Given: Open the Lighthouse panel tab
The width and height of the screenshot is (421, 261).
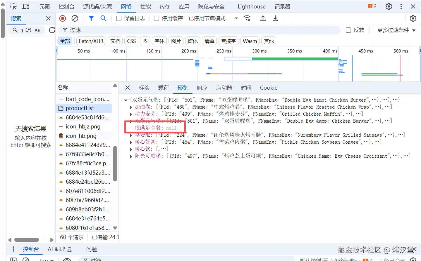Looking at the screenshot, I should pyautogui.click(x=251, y=6).
